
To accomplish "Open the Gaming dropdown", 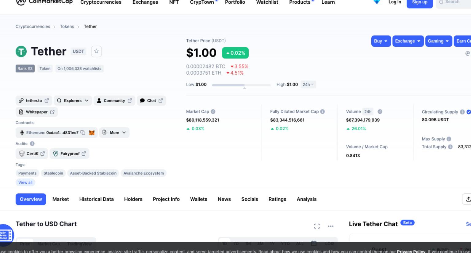I will tap(438, 41).
